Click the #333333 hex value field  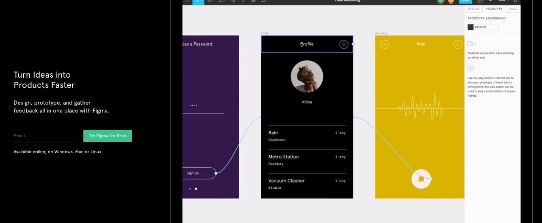486,27
